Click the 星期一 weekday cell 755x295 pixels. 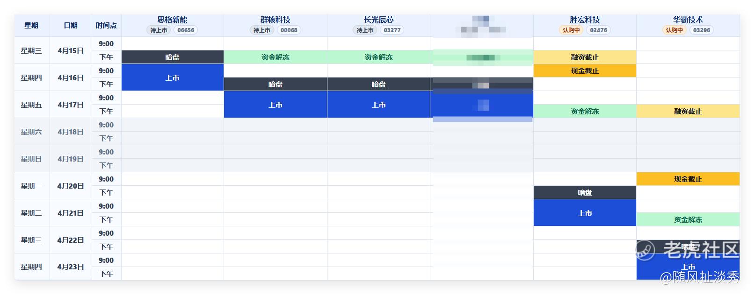coord(32,186)
